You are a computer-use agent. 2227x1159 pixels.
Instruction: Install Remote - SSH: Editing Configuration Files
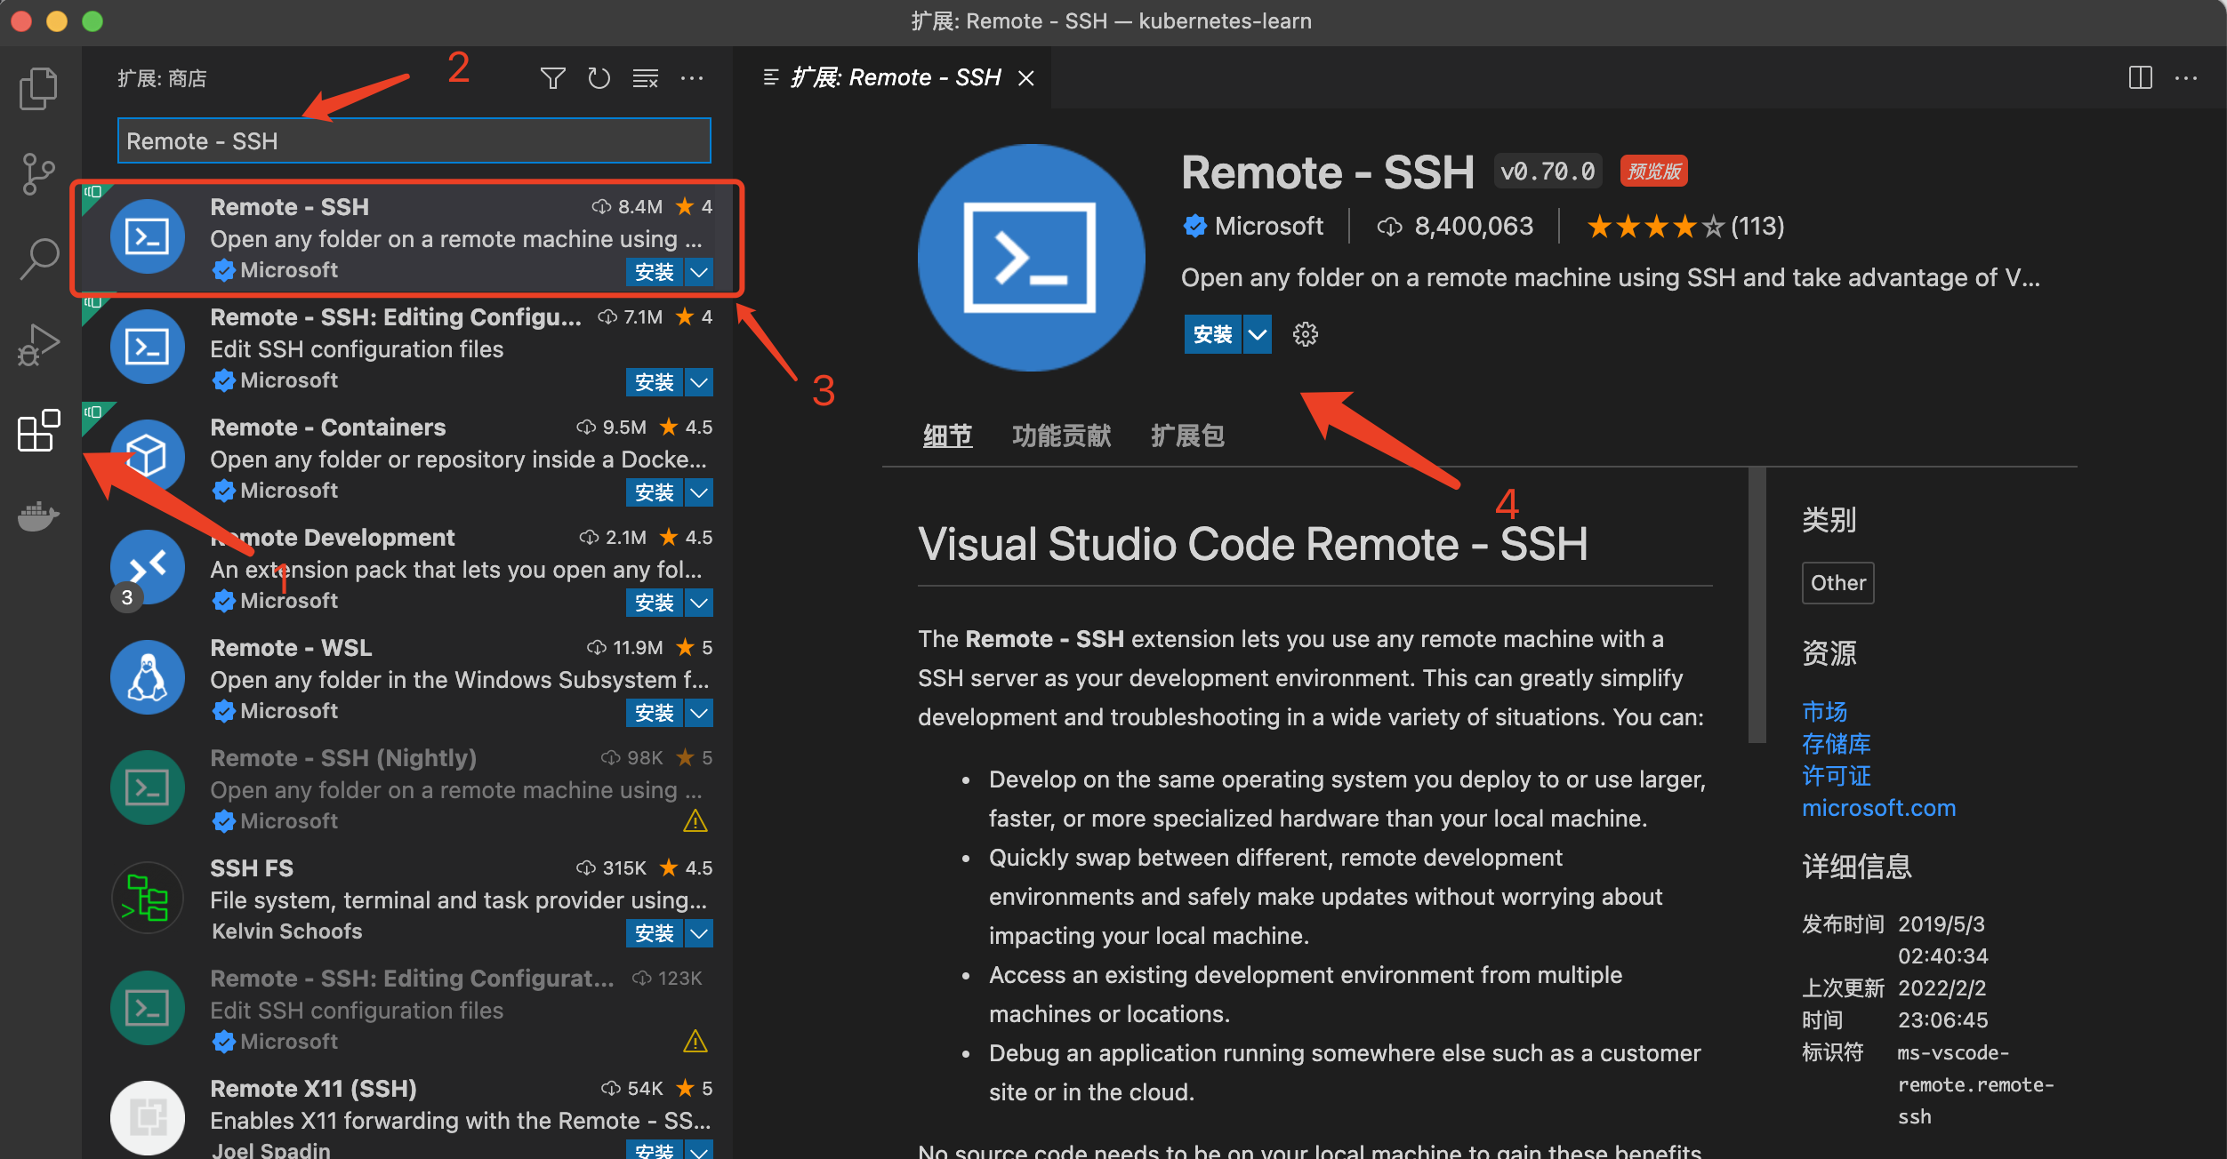coord(655,382)
